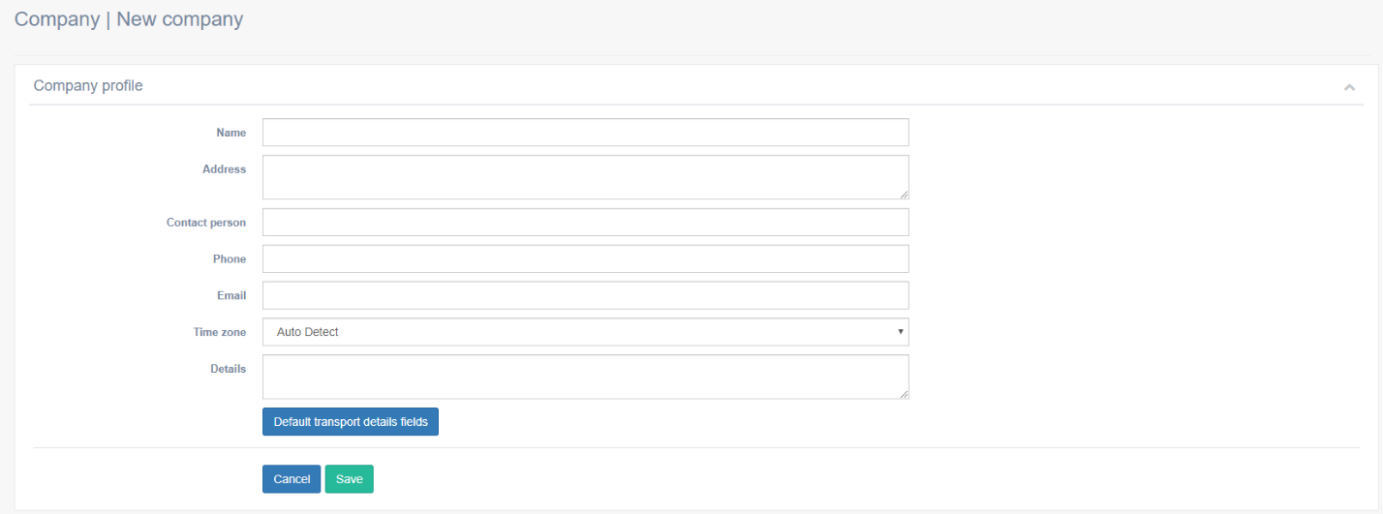Save the new company

[349, 479]
